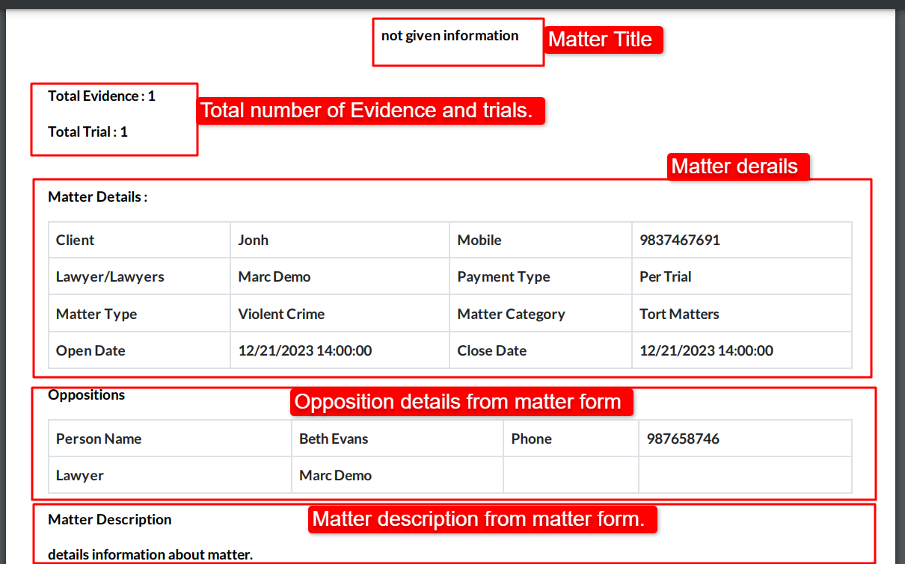This screenshot has height=564, width=905.
Task: Click the 'not given information' matter title text
Action: 450,36
